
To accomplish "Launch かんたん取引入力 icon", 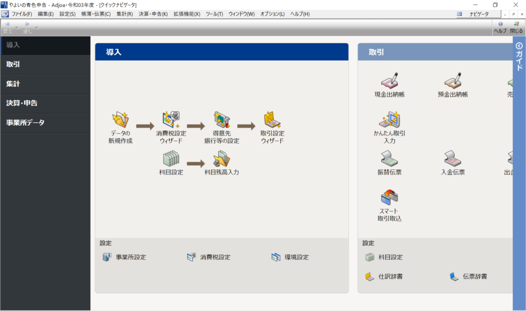I will [389, 121].
